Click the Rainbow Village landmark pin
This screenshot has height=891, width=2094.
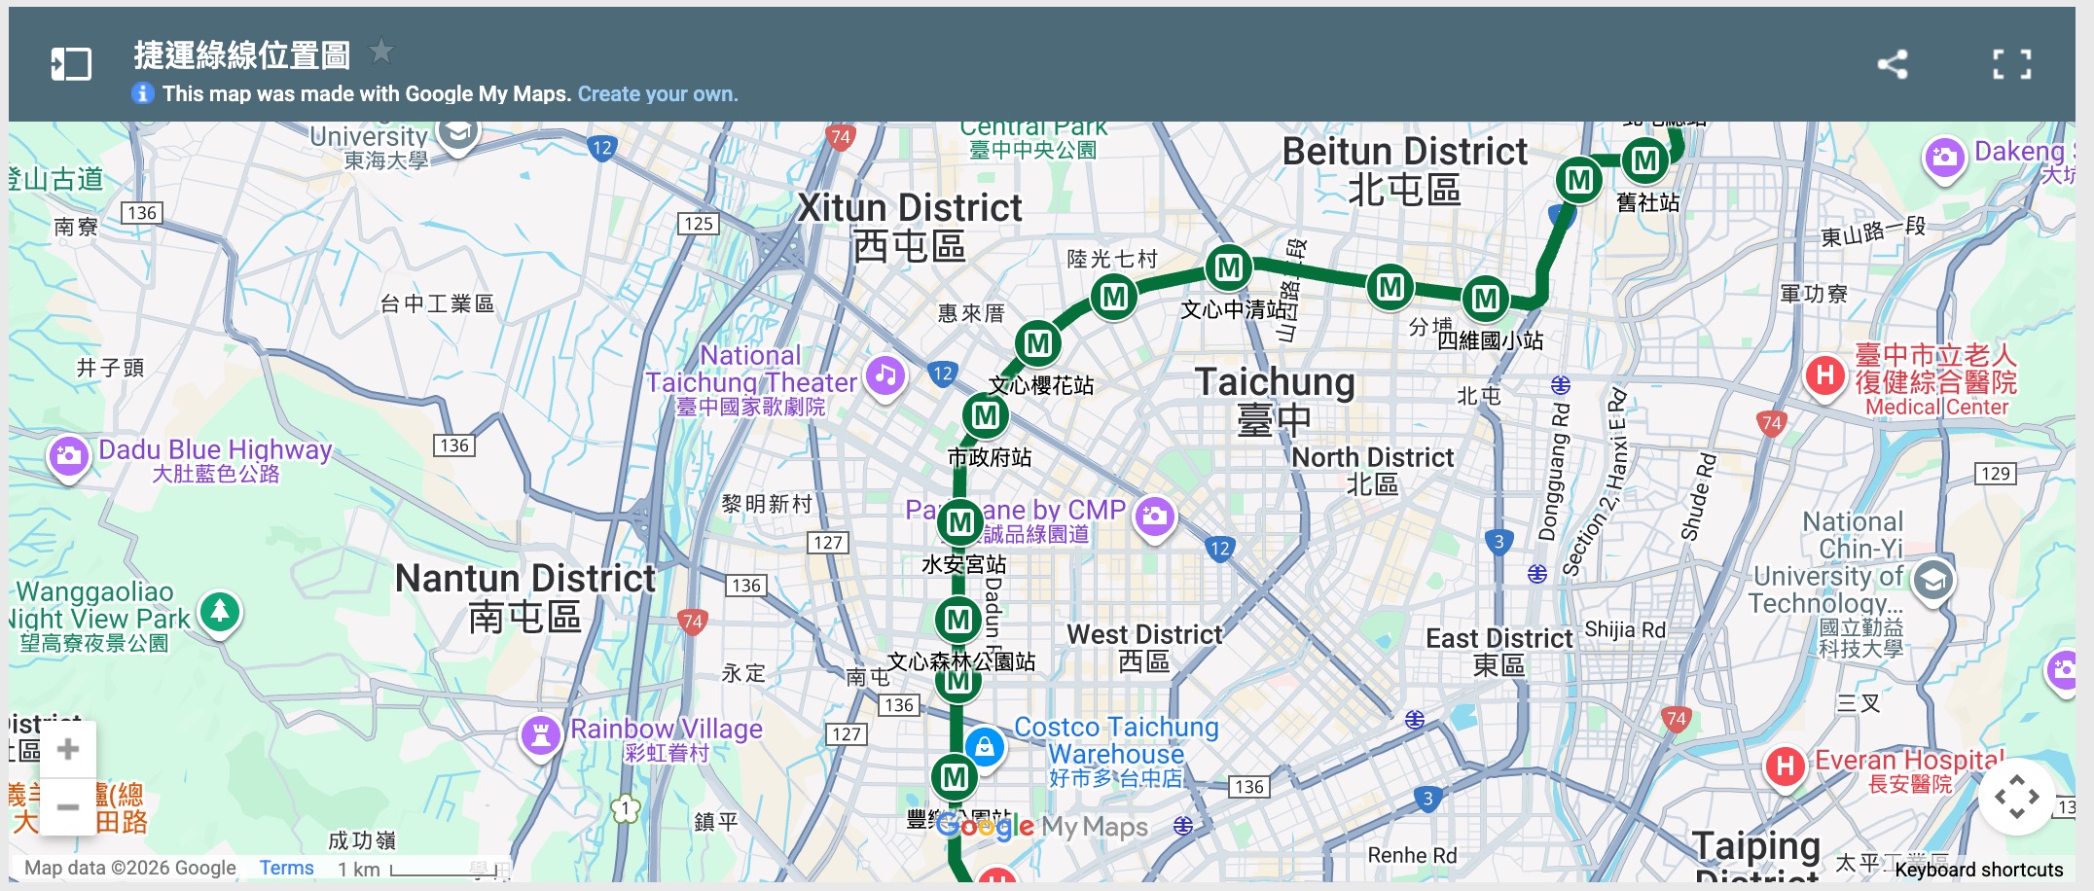click(541, 734)
